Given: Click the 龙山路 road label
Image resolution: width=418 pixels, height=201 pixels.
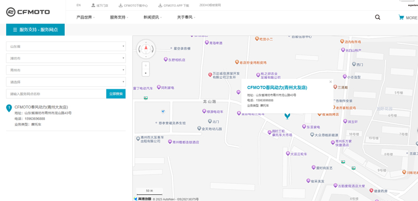Looking at the screenshot, I should [209, 102].
